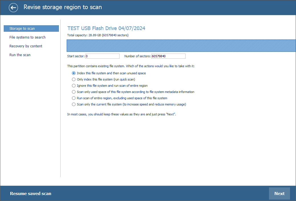Screen dimensions: 296x201
Task: Go to 'File systems to search' step
Action: point(27,37)
